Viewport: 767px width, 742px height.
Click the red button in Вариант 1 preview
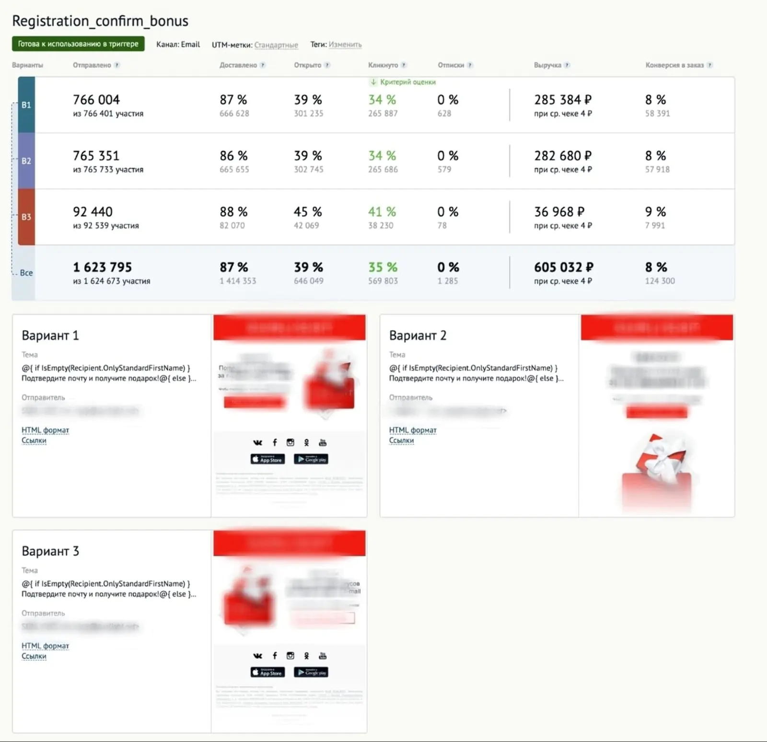[x=255, y=402]
